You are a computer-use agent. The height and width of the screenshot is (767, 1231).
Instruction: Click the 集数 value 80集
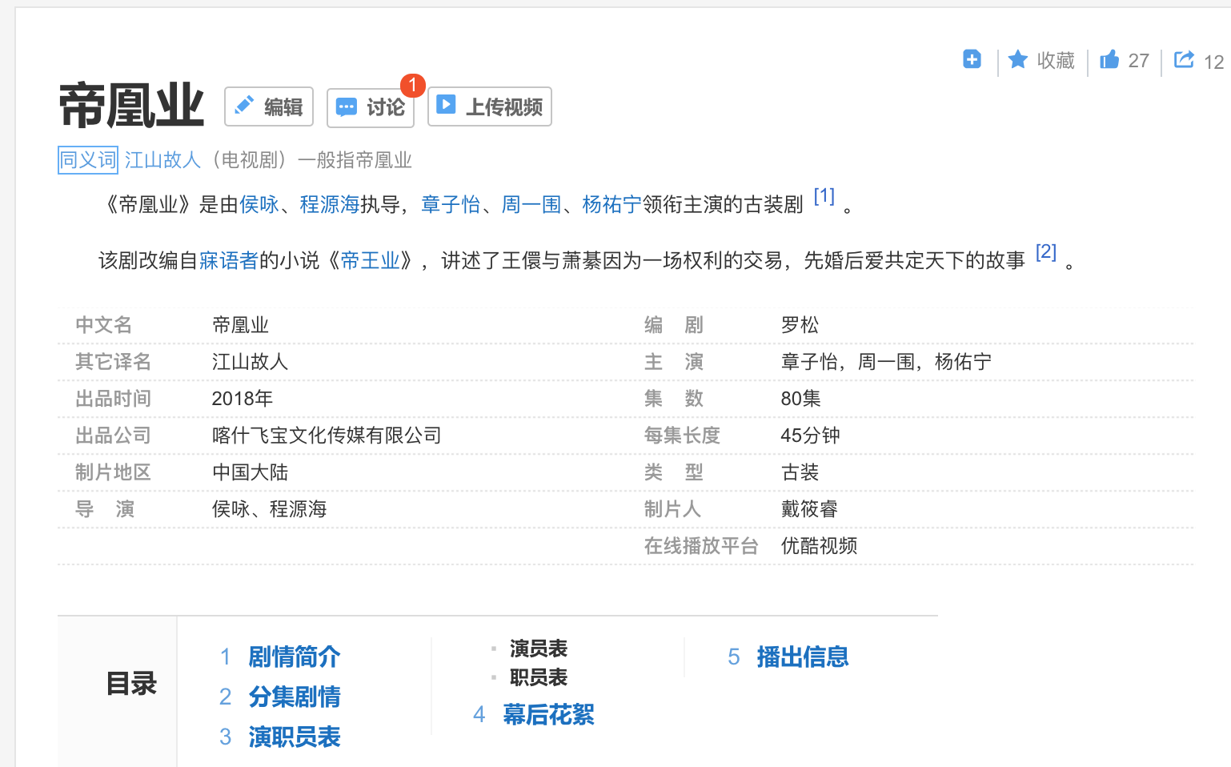pyautogui.click(x=800, y=399)
